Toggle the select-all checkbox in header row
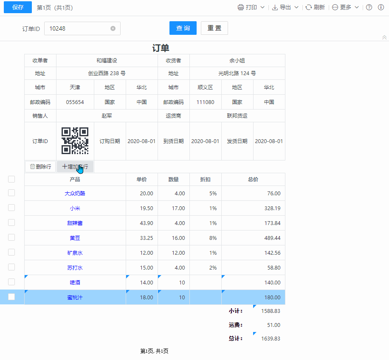This screenshot has height=360, width=389. coord(11,179)
